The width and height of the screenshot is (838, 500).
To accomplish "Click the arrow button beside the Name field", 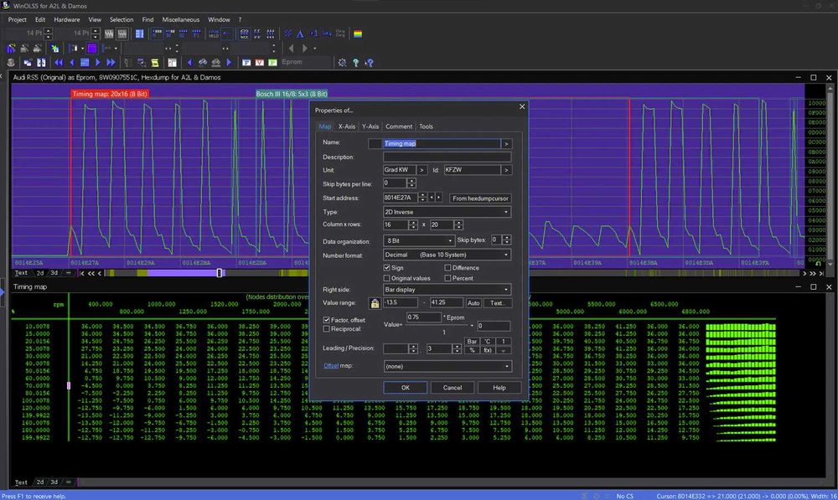I will pyautogui.click(x=506, y=143).
